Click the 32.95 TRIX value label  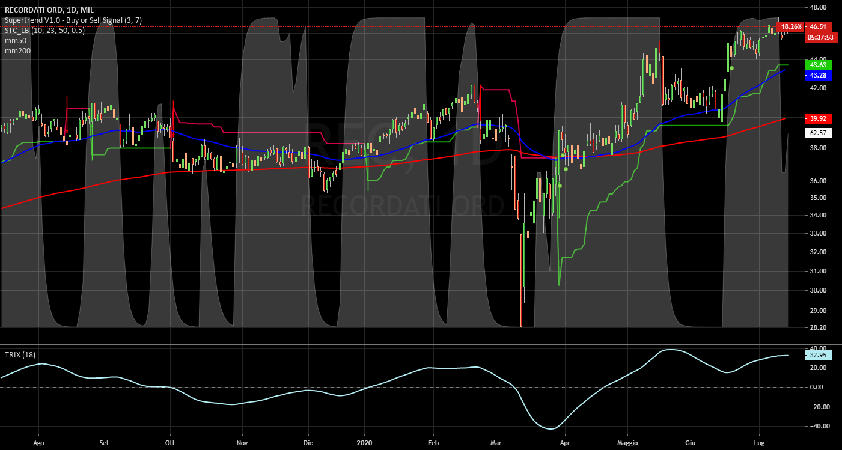[x=818, y=355]
